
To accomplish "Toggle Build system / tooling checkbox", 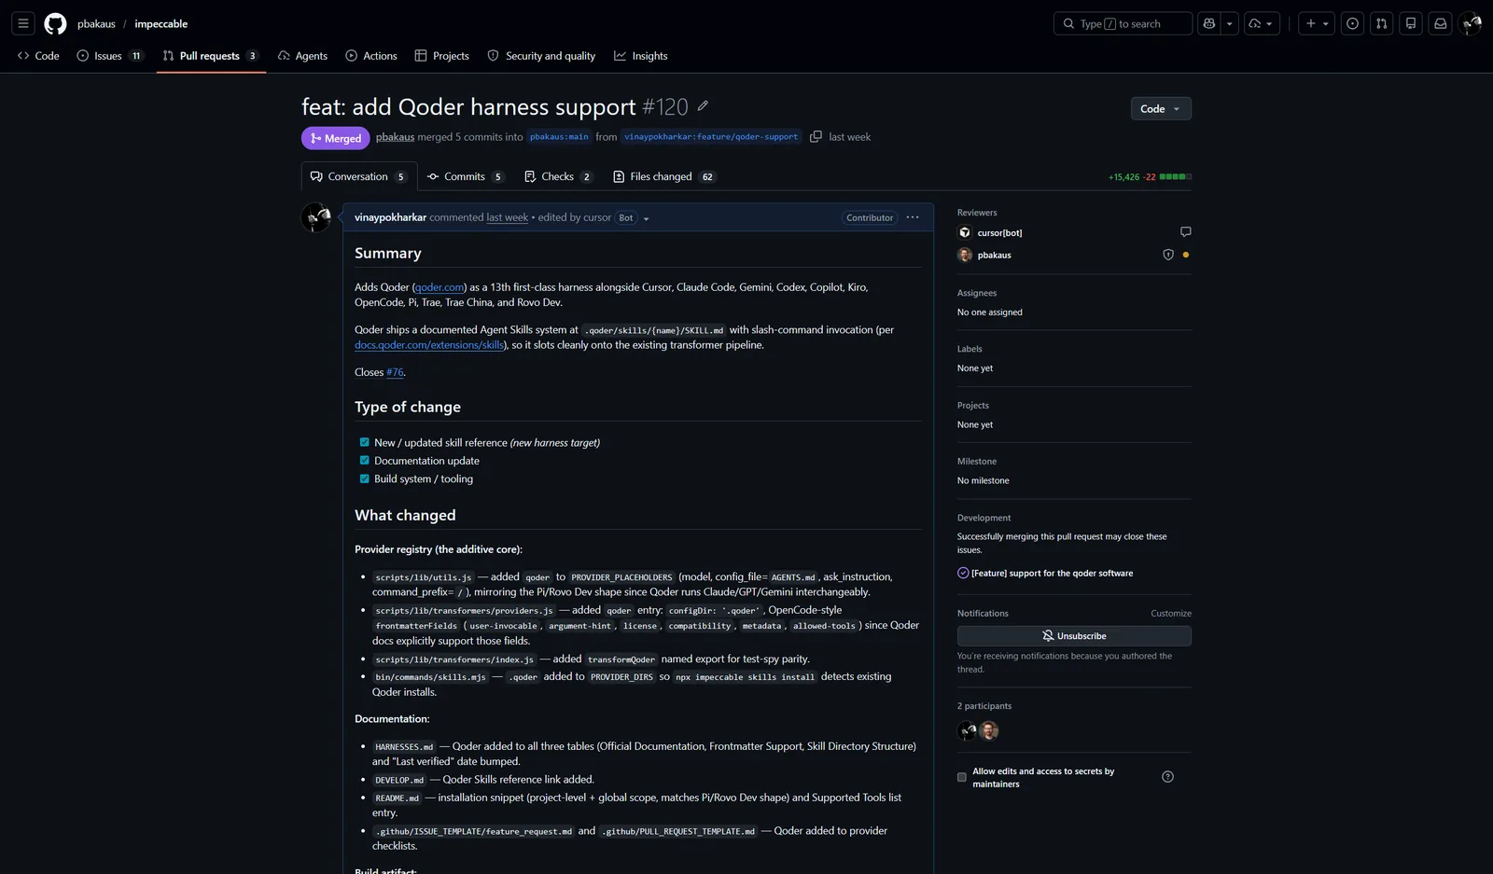I will tap(364, 479).
